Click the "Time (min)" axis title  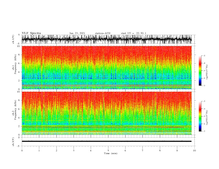click(x=111, y=153)
